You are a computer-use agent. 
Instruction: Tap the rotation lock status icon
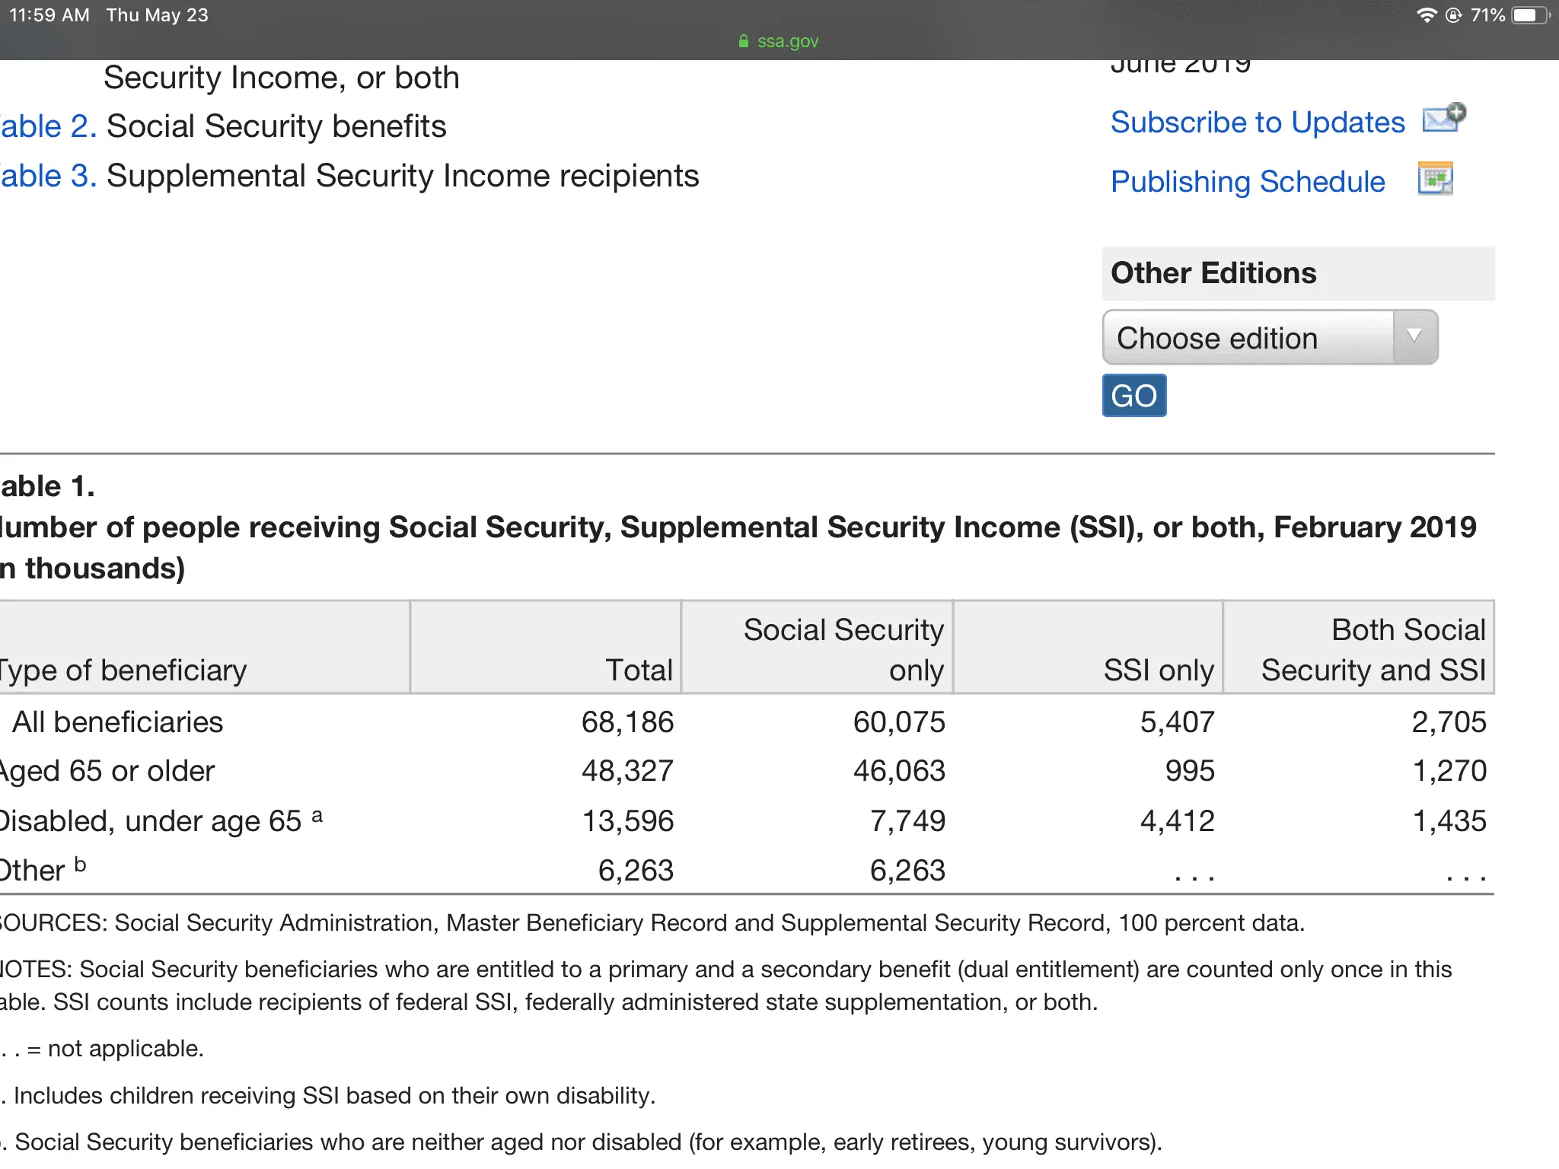click(x=1453, y=15)
